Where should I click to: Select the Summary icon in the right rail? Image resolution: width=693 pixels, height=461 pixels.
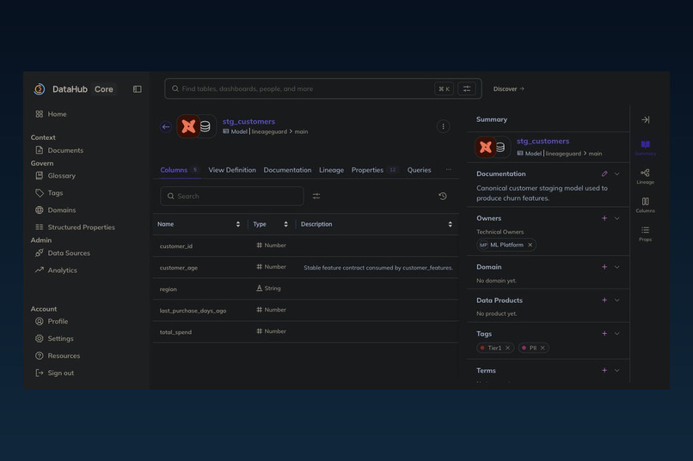point(645,148)
